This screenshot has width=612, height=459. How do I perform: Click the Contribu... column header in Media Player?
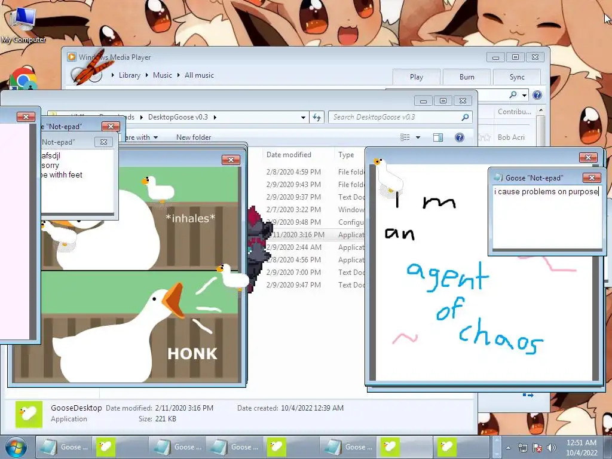tap(514, 112)
